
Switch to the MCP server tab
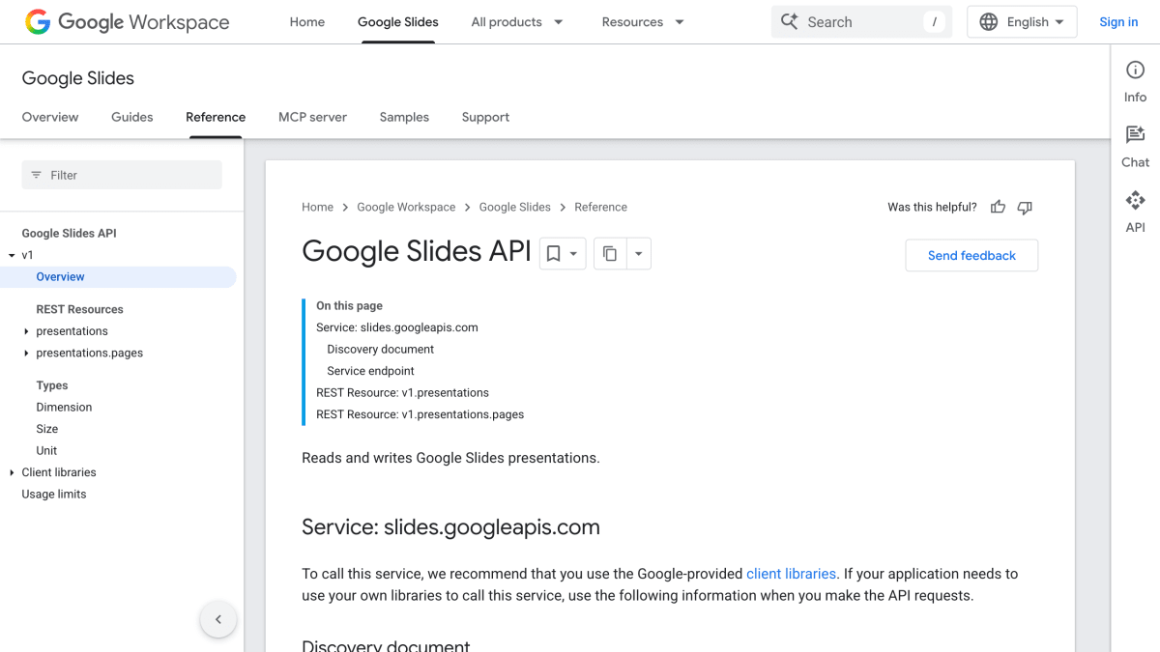point(313,117)
